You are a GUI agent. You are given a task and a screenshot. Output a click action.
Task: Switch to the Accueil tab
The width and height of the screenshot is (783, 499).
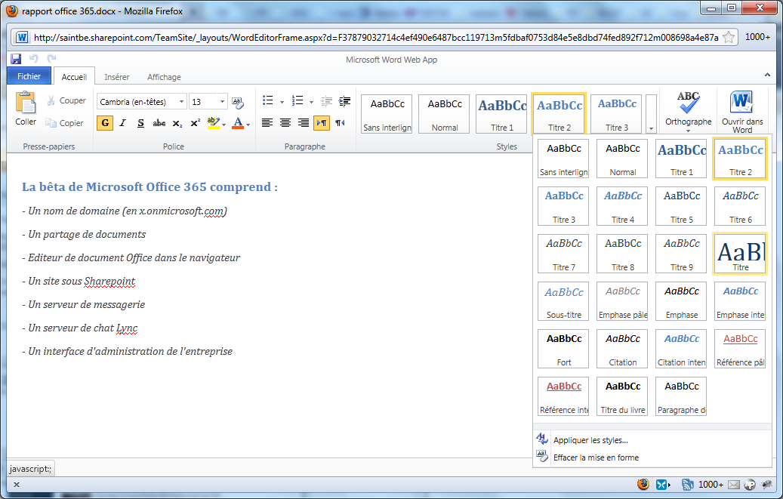74,77
